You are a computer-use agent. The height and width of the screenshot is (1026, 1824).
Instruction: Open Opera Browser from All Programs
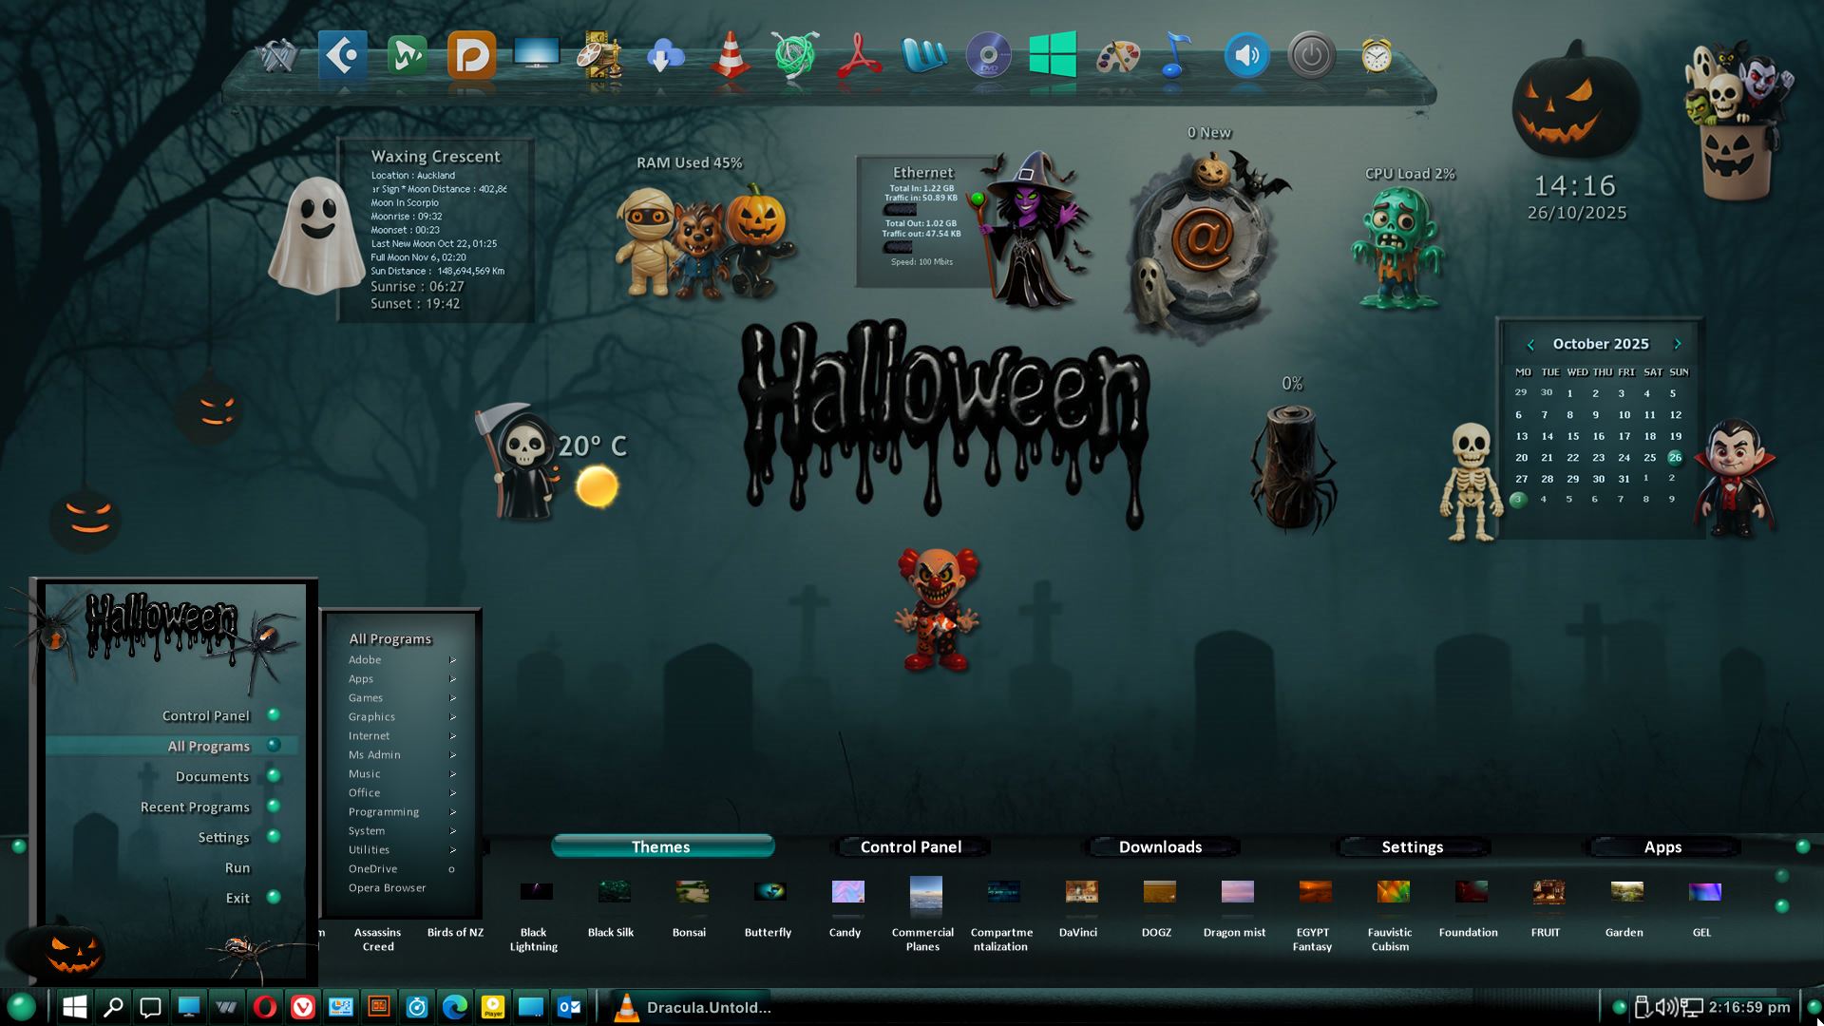387,888
